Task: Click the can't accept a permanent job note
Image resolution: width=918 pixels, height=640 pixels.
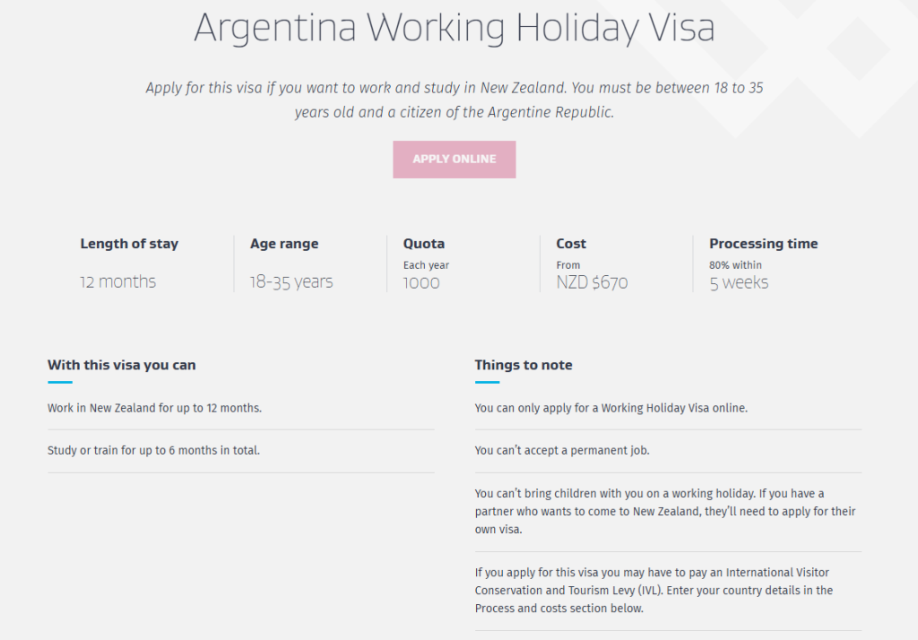Action: pos(562,451)
